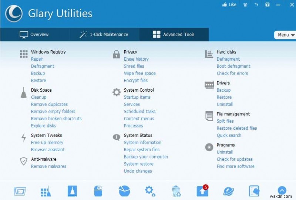Click the thumbs-up Like icon

(x=225, y=4)
